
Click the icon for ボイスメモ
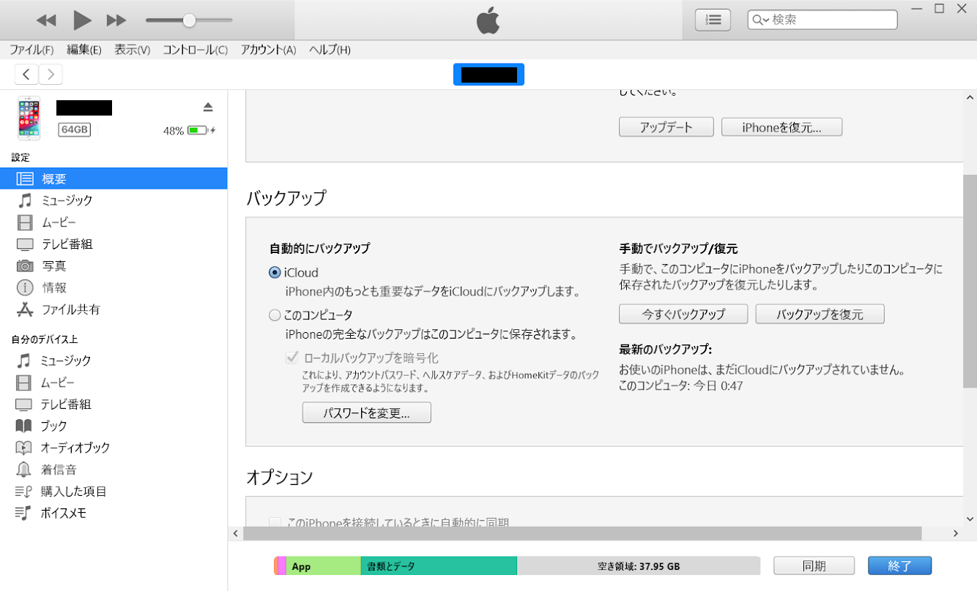(24, 513)
